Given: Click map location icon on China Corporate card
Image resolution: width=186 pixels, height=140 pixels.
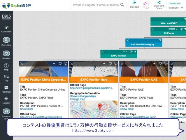Looking at the screenshot, I should 65,64.
